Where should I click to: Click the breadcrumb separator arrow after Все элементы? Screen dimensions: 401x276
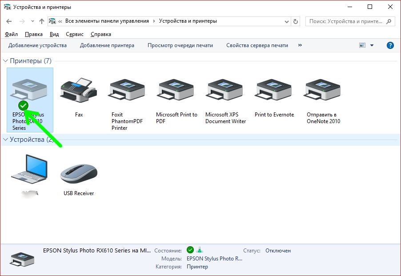tap(154, 21)
